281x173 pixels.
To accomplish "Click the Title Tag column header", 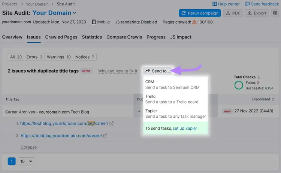I will point(12,99).
